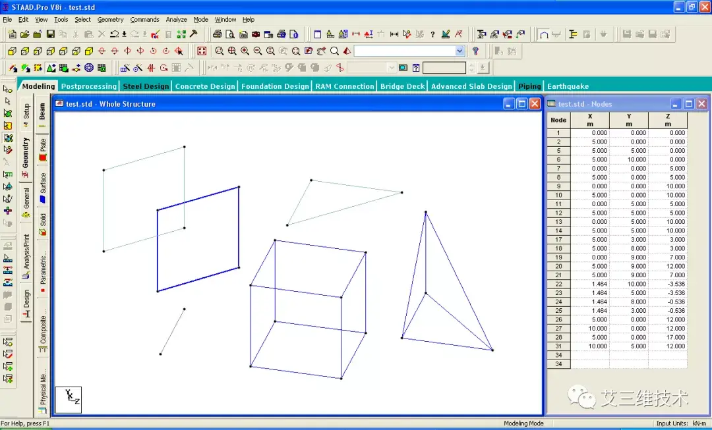Screen dimensions: 712x430
Task: Open the disabled load case dropdown
Action: click(x=392, y=68)
